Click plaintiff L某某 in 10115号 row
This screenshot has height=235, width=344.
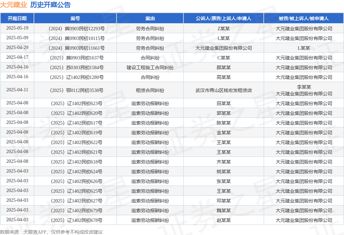pyautogui.click(x=223, y=38)
